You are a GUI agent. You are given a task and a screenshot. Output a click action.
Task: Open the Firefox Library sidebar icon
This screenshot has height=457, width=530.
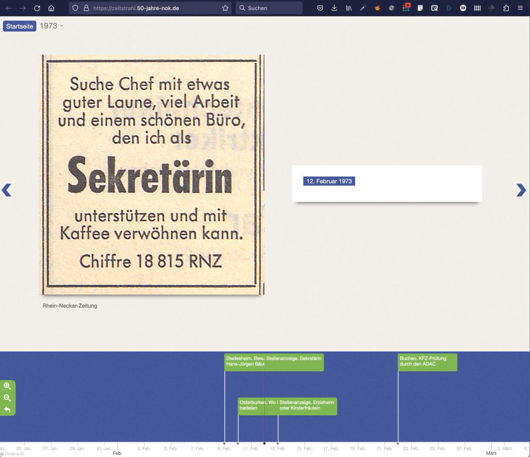pyautogui.click(x=349, y=8)
